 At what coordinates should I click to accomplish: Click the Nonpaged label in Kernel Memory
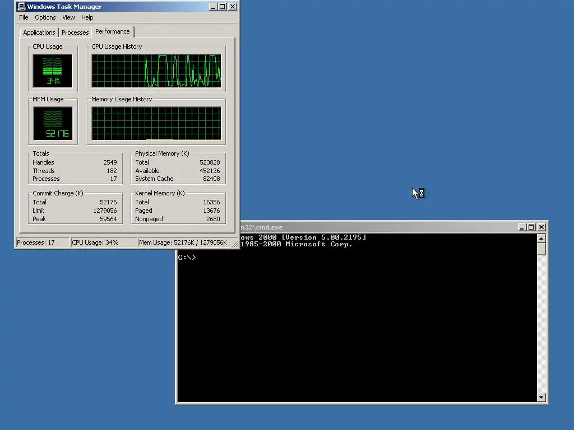149,219
